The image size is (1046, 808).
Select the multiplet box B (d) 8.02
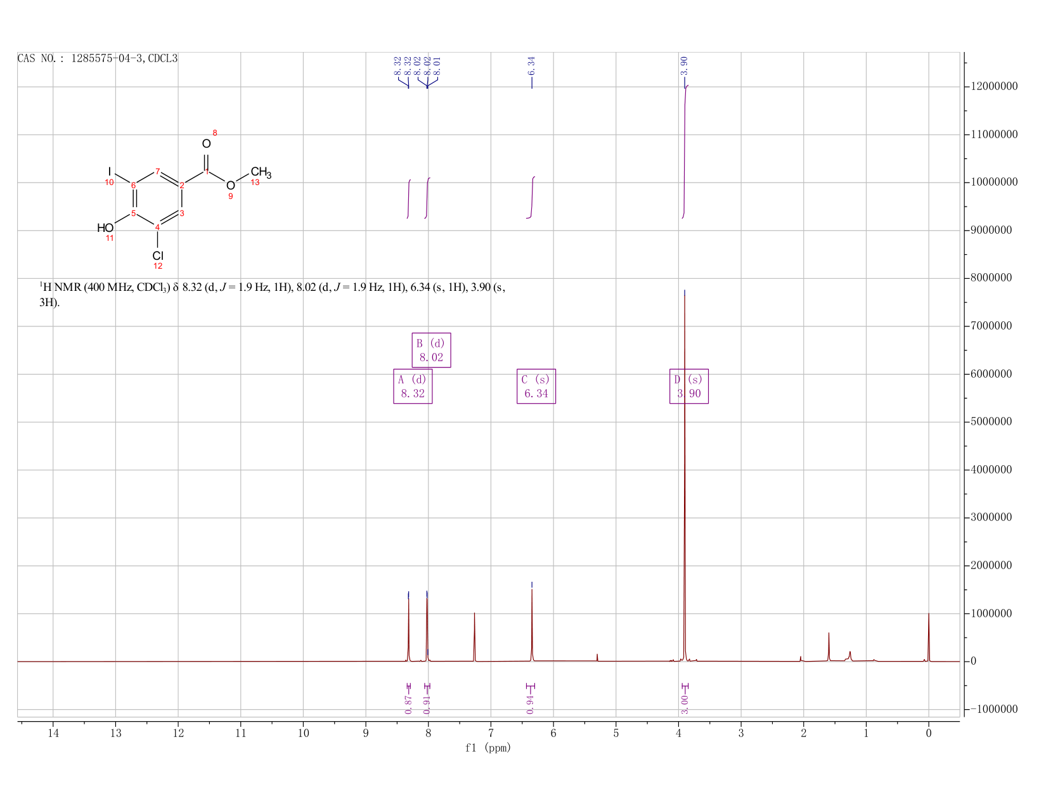tap(431, 350)
